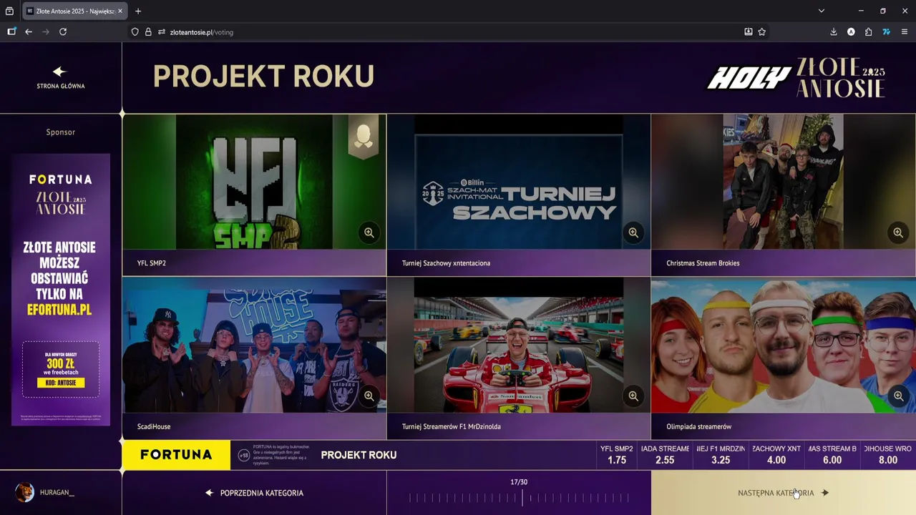
Task: Vote for the YFL SMP2 thumbnail
Action: [x=254, y=182]
